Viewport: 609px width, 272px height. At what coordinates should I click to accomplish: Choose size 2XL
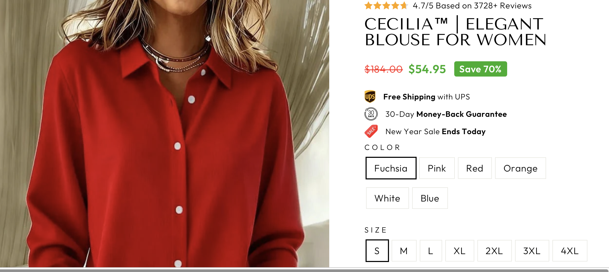tap(494, 251)
